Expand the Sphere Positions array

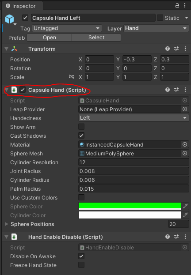click(7, 224)
